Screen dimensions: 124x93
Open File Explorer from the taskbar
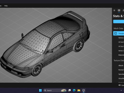79,90
